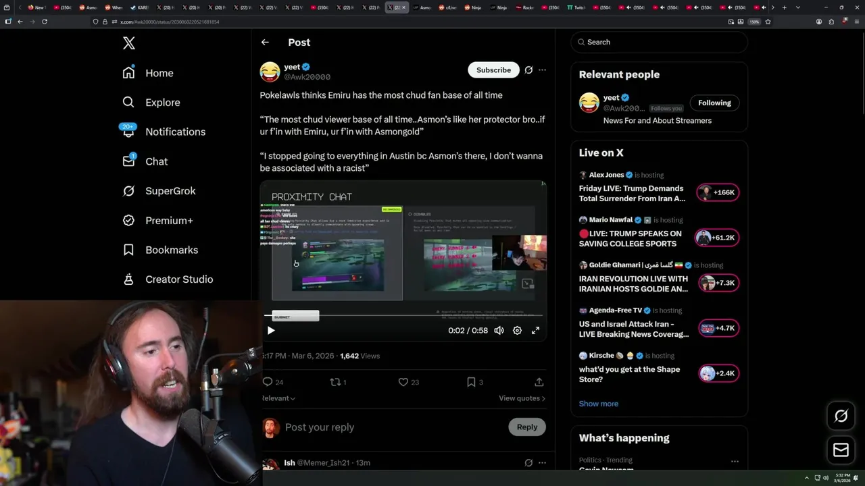Open Ish's reply more options
The width and height of the screenshot is (865, 486).
click(x=542, y=463)
